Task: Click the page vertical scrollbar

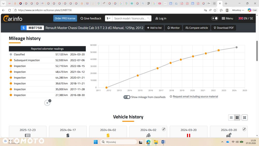Action: coord(257,51)
